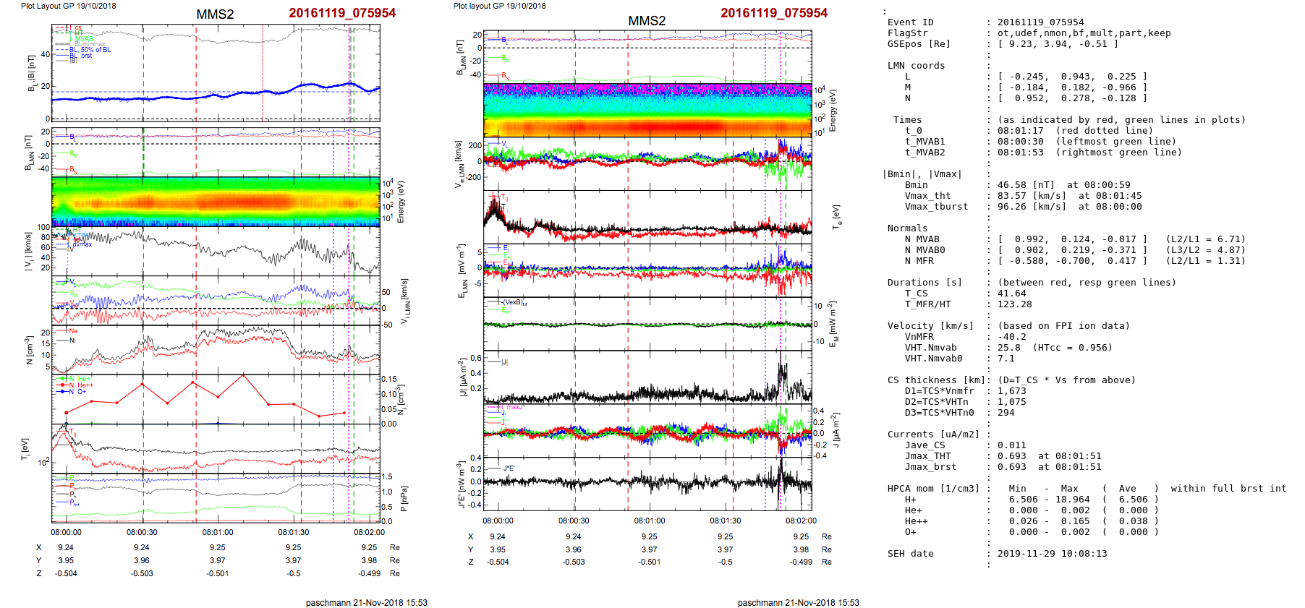1305x608 pixels.
Task: Click the J*E' legend in bottom right panel
Action: tap(509, 468)
